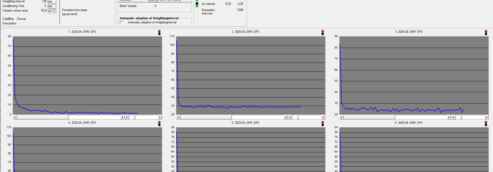493x172 pixels.
Task: Click the status light on chart 6
Action: pos(486,124)
